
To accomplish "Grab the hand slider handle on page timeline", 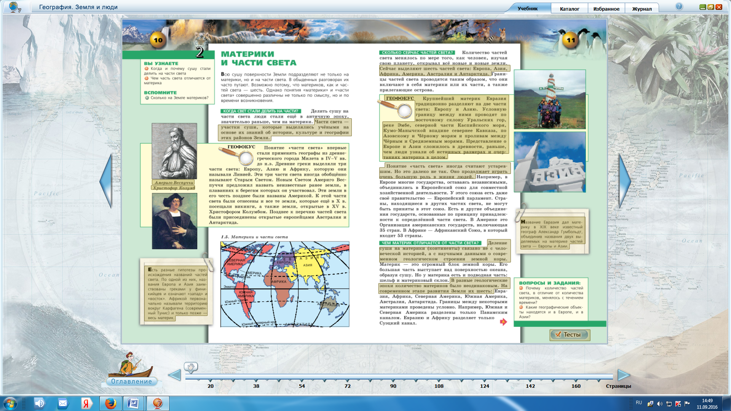I will (x=191, y=367).
